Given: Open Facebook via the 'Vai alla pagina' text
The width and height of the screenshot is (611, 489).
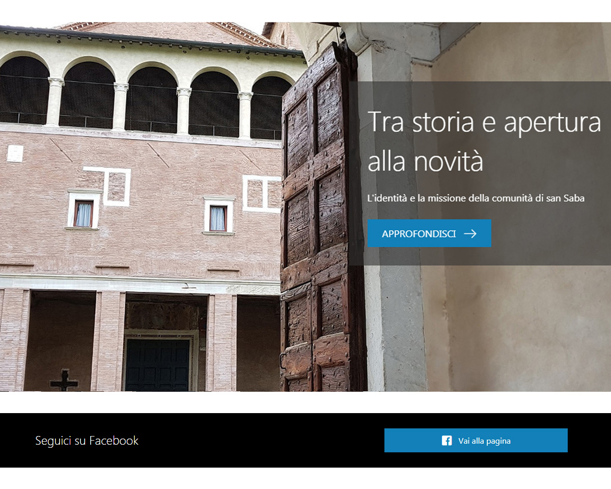Looking at the screenshot, I should (x=484, y=441).
